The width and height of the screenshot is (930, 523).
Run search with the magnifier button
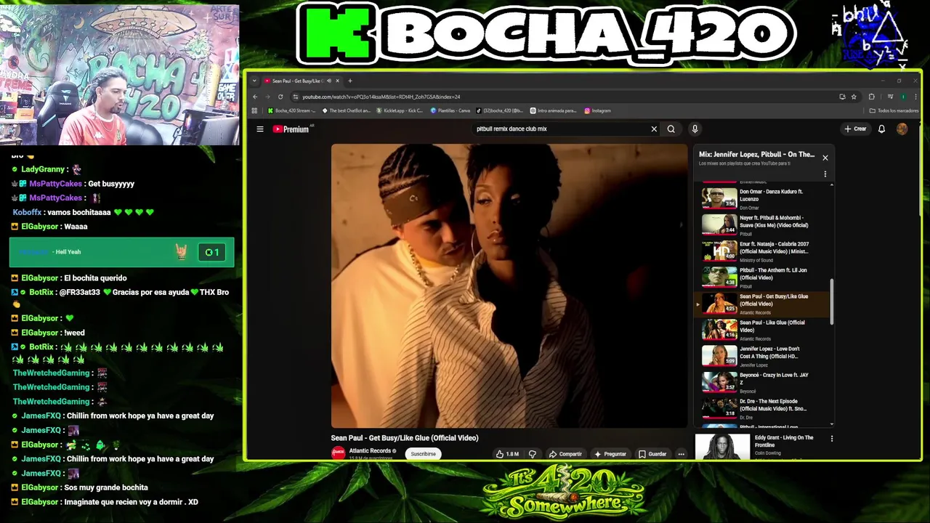(x=671, y=129)
